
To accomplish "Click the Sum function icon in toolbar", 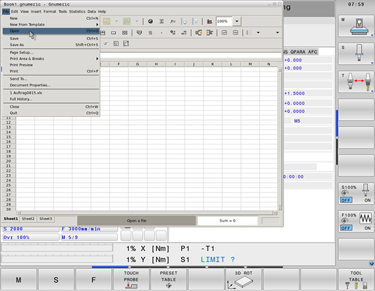I will (x=161, y=21).
